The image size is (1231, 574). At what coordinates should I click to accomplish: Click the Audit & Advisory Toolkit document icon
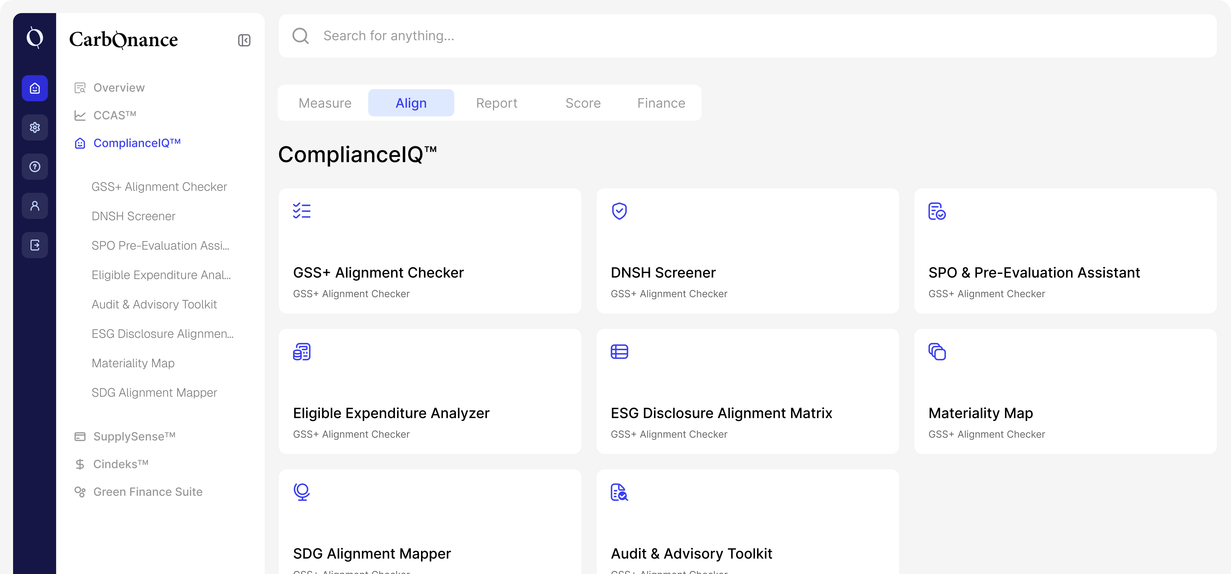pos(619,492)
